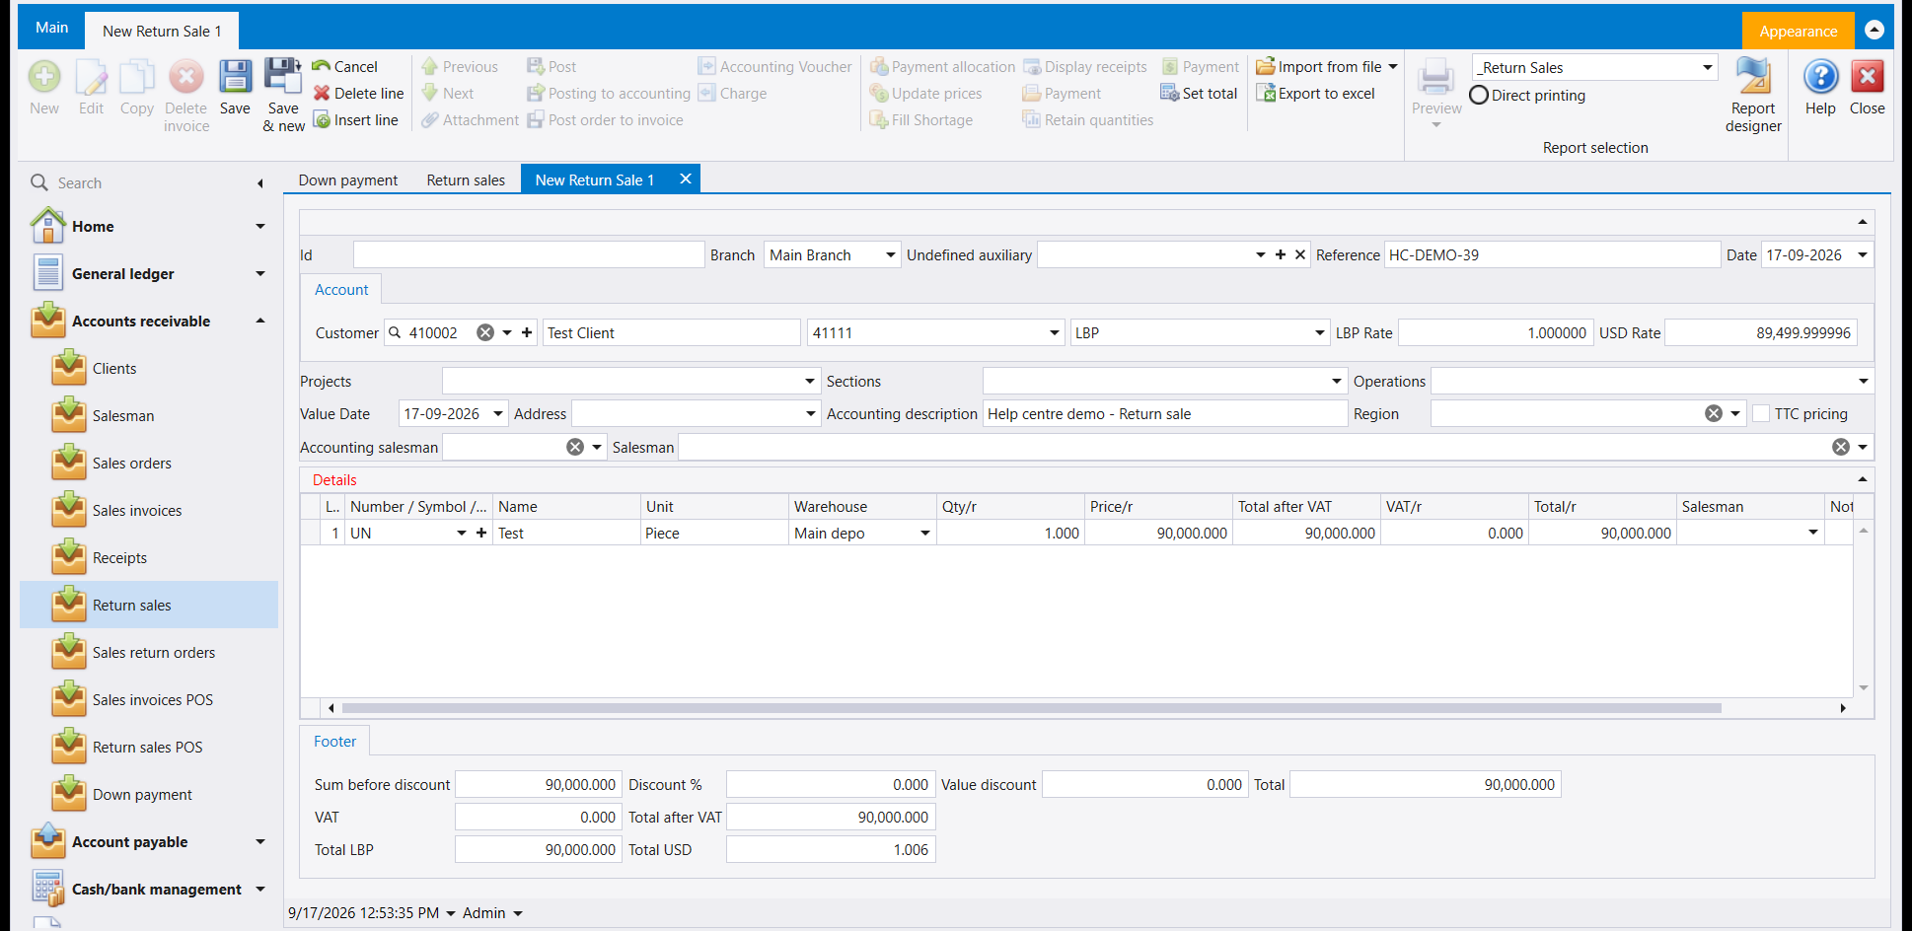1912x931 pixels.
Task: Select the Footer tab
Action: [x=335, y=742]
